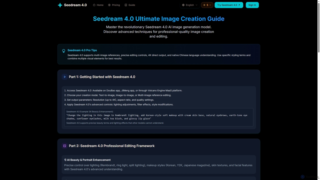320x180 pixels.
Task: Click the Seedream 4.0 star logo icon
Action: click(60, 5)
